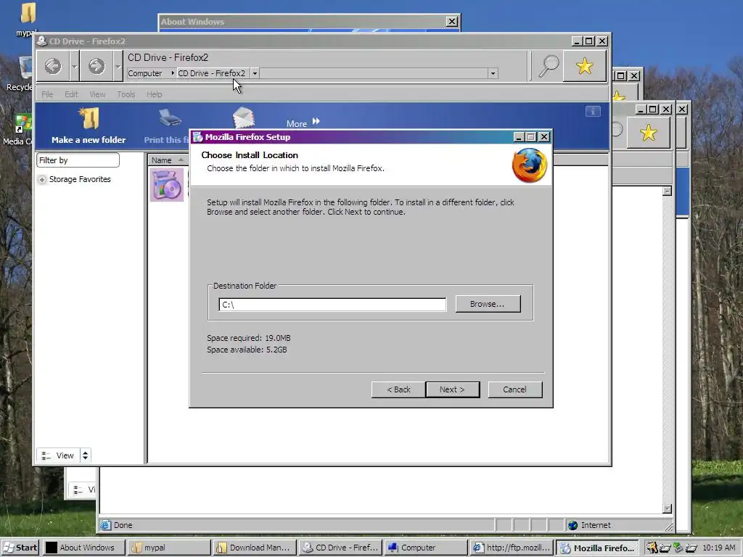Open back history dropdown arrow
The image size is (743, 557).
[75, 66]
